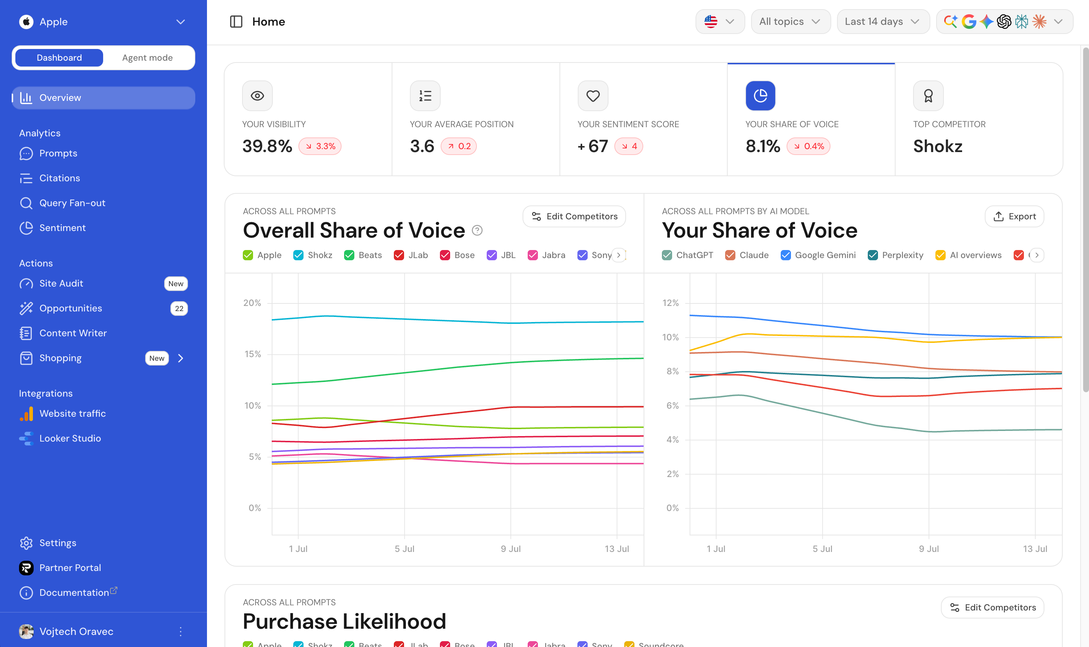This screenshot has height=647, width=1089.
Task: Select the Top Competitor metric tab
Action: coord(979,119)
